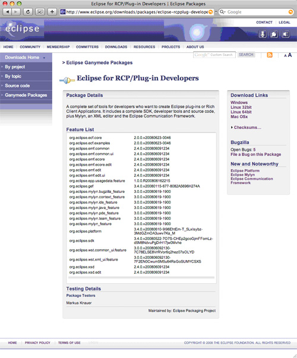Open the COMMITTERS nav menu item
The height and width of the screenshot is (358, 297).
[87, 47]
